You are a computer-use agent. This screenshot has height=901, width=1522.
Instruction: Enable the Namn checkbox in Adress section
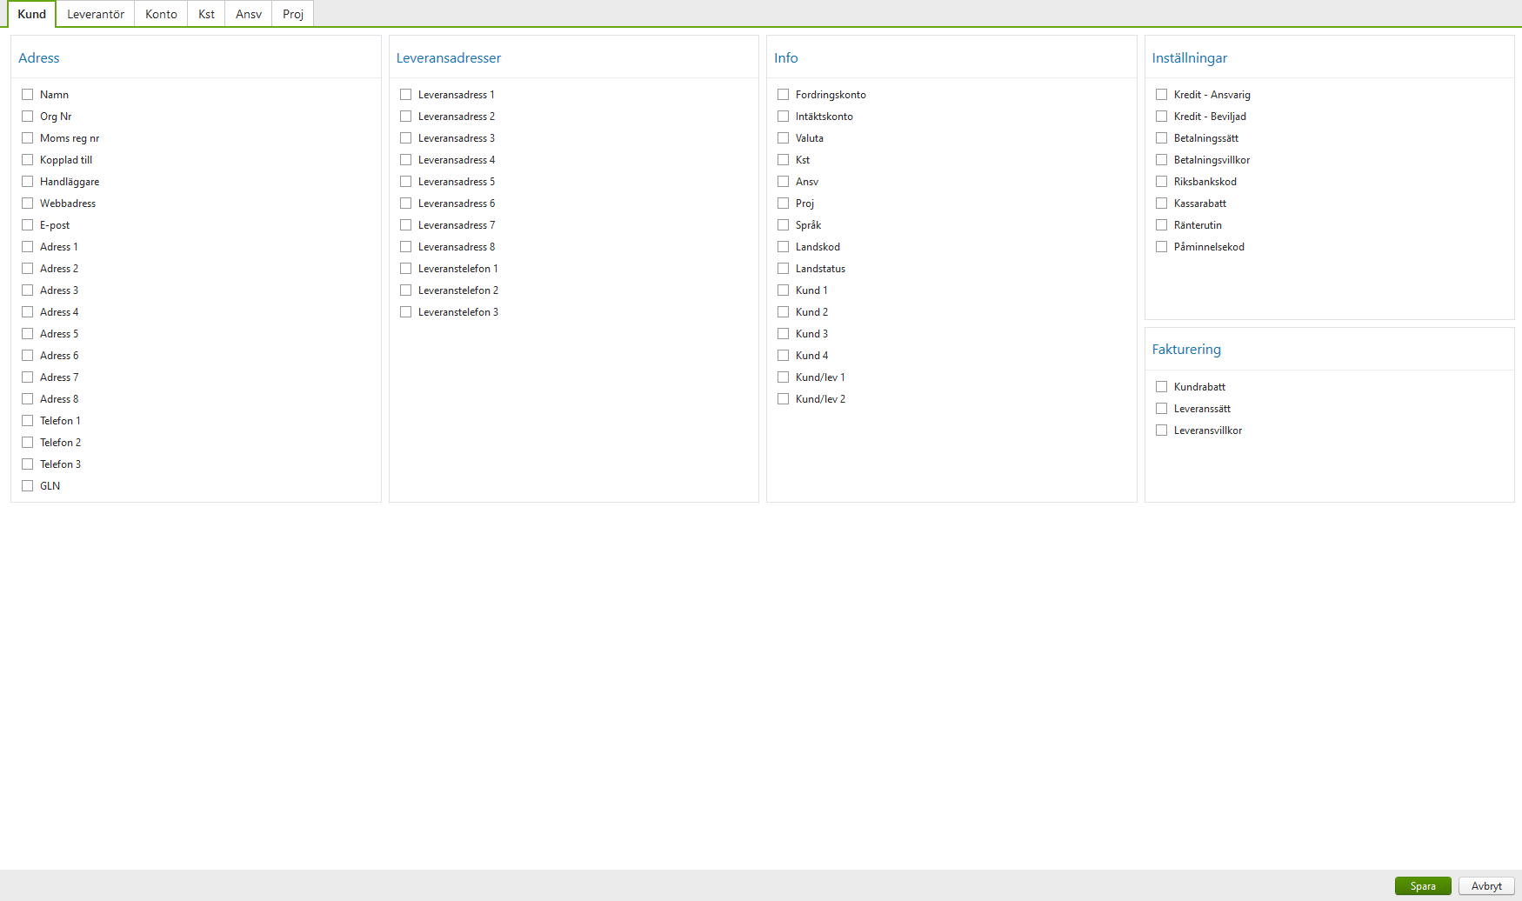[x=27, y=94]
